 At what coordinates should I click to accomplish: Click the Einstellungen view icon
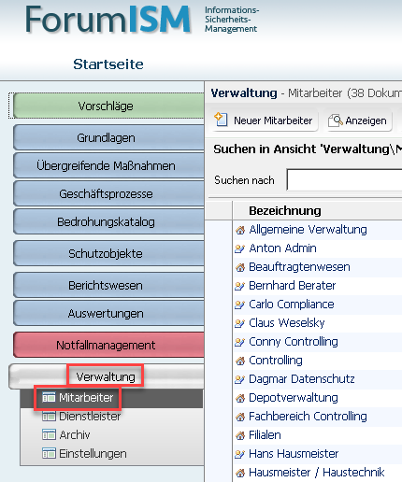tap(49, 453)
